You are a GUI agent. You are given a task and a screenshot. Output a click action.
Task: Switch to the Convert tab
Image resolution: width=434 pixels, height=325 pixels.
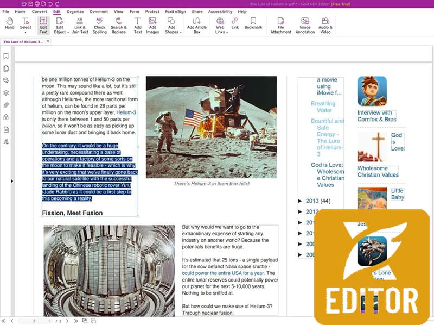tap(39, 11)
